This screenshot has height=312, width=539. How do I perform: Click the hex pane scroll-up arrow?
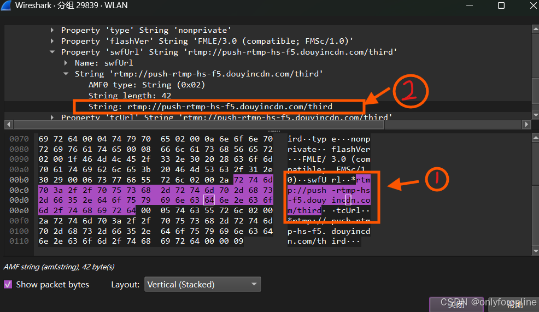tap(535, 138)
